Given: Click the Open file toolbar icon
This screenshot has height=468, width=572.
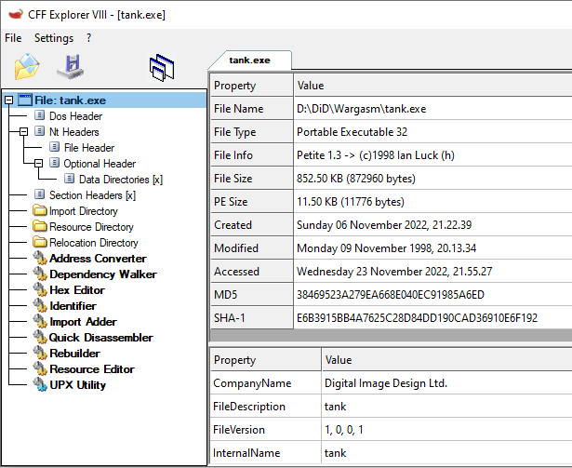Looking at the screenshot, I should [x=28, y=66].
